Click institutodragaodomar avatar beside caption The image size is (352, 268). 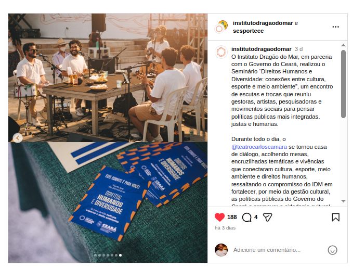(x=221, y=52)
